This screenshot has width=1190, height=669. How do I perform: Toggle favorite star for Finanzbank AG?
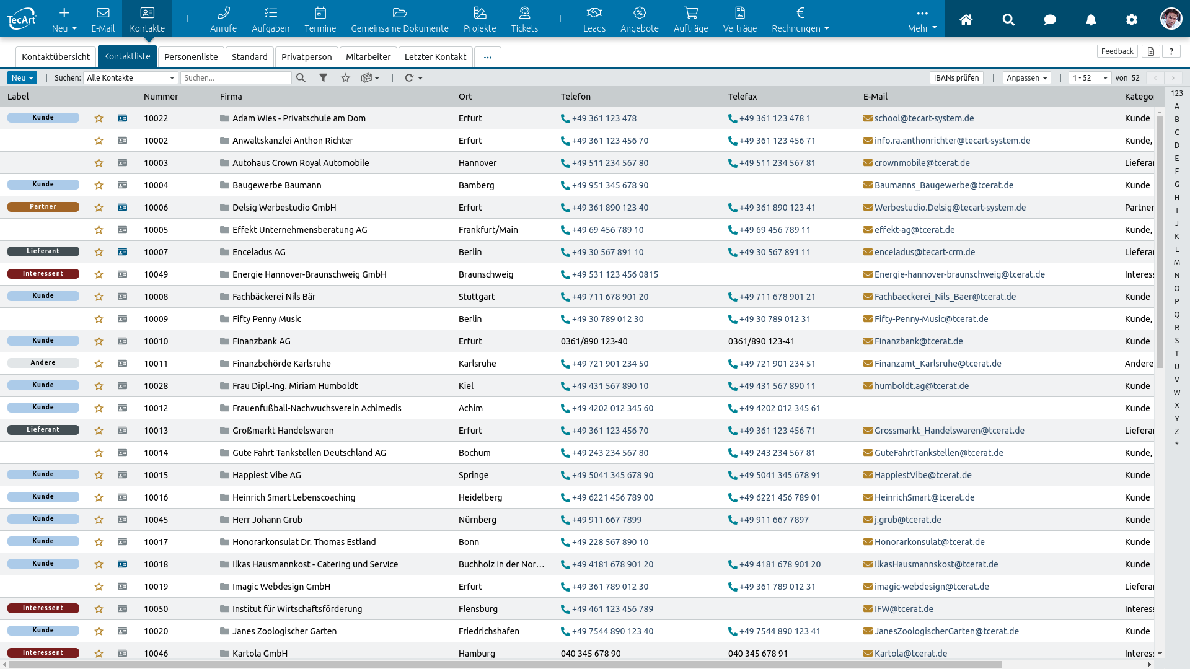pos(99,341)
